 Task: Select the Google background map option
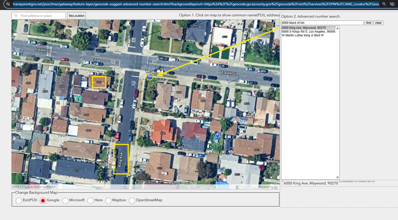43,200
